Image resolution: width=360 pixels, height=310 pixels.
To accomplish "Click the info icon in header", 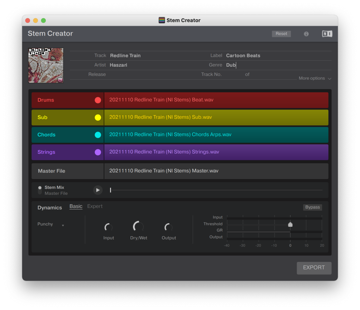I will pos(306,34).
